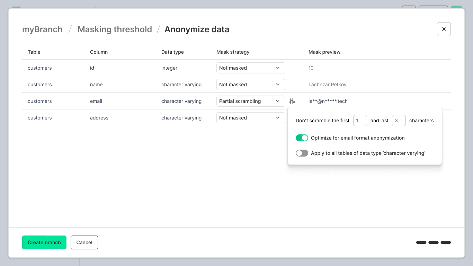This screenshot has height=266, width=473.
Task: Cancel the branch creation
Action: (84, 242)
